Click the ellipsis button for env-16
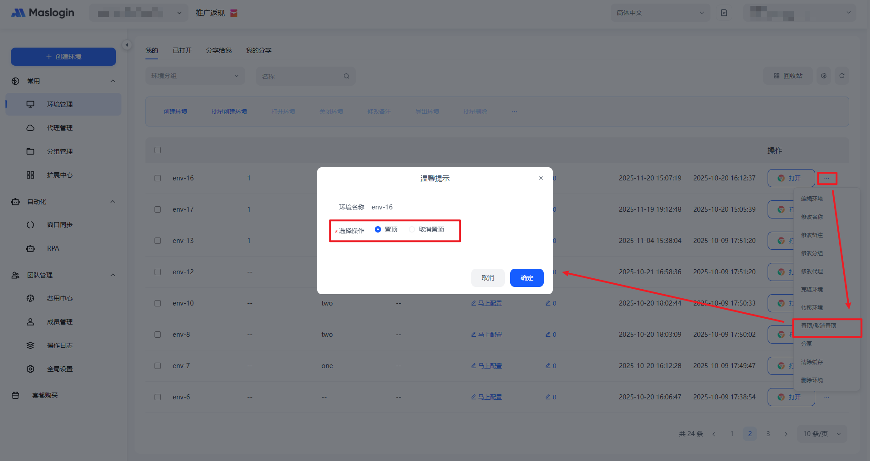Image resolution: width=870 pixels, height=461 pixels. tap(827, 178)
